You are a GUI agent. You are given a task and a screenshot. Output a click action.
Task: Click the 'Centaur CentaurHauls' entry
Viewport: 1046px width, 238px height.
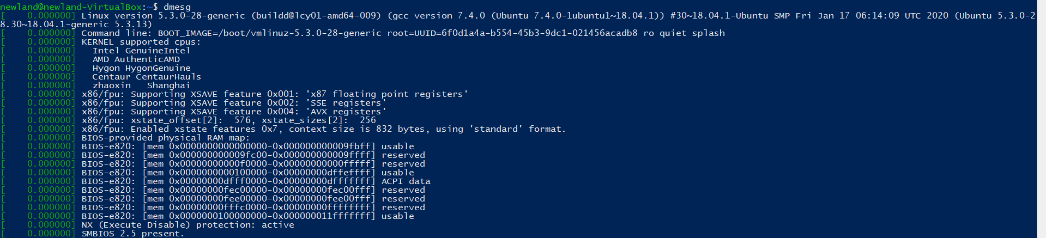click(x=147, y=76)
